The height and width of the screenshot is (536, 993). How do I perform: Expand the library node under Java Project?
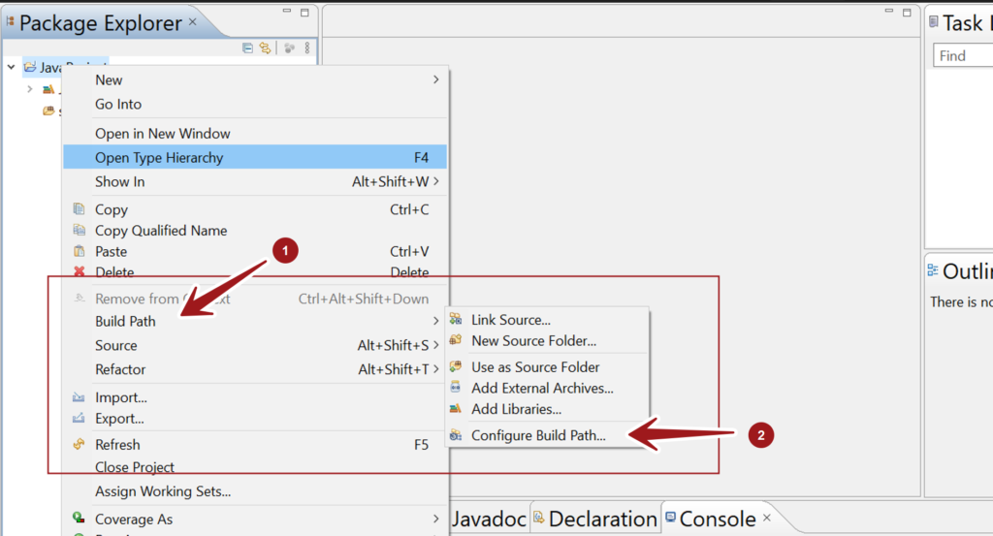[30, 89]
